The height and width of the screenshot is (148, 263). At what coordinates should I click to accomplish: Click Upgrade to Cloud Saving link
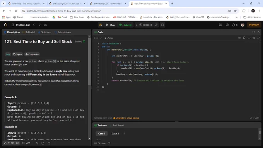coord(126,118)
